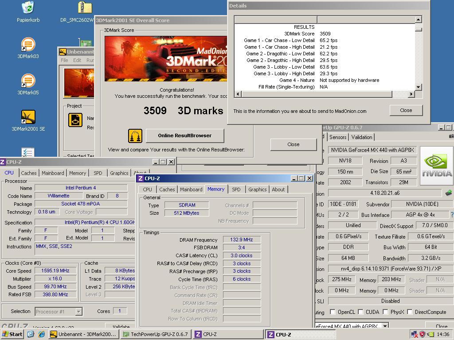Open Internet Explorer from quick launch
The height and width of the screenshot is (340, 454).
pyautogui.click(x=42, y=334)
